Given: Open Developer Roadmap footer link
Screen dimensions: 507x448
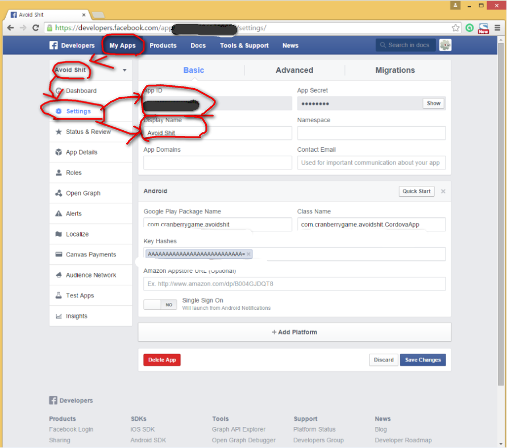Looking at the screenshot, I should (x=403, y=440).
